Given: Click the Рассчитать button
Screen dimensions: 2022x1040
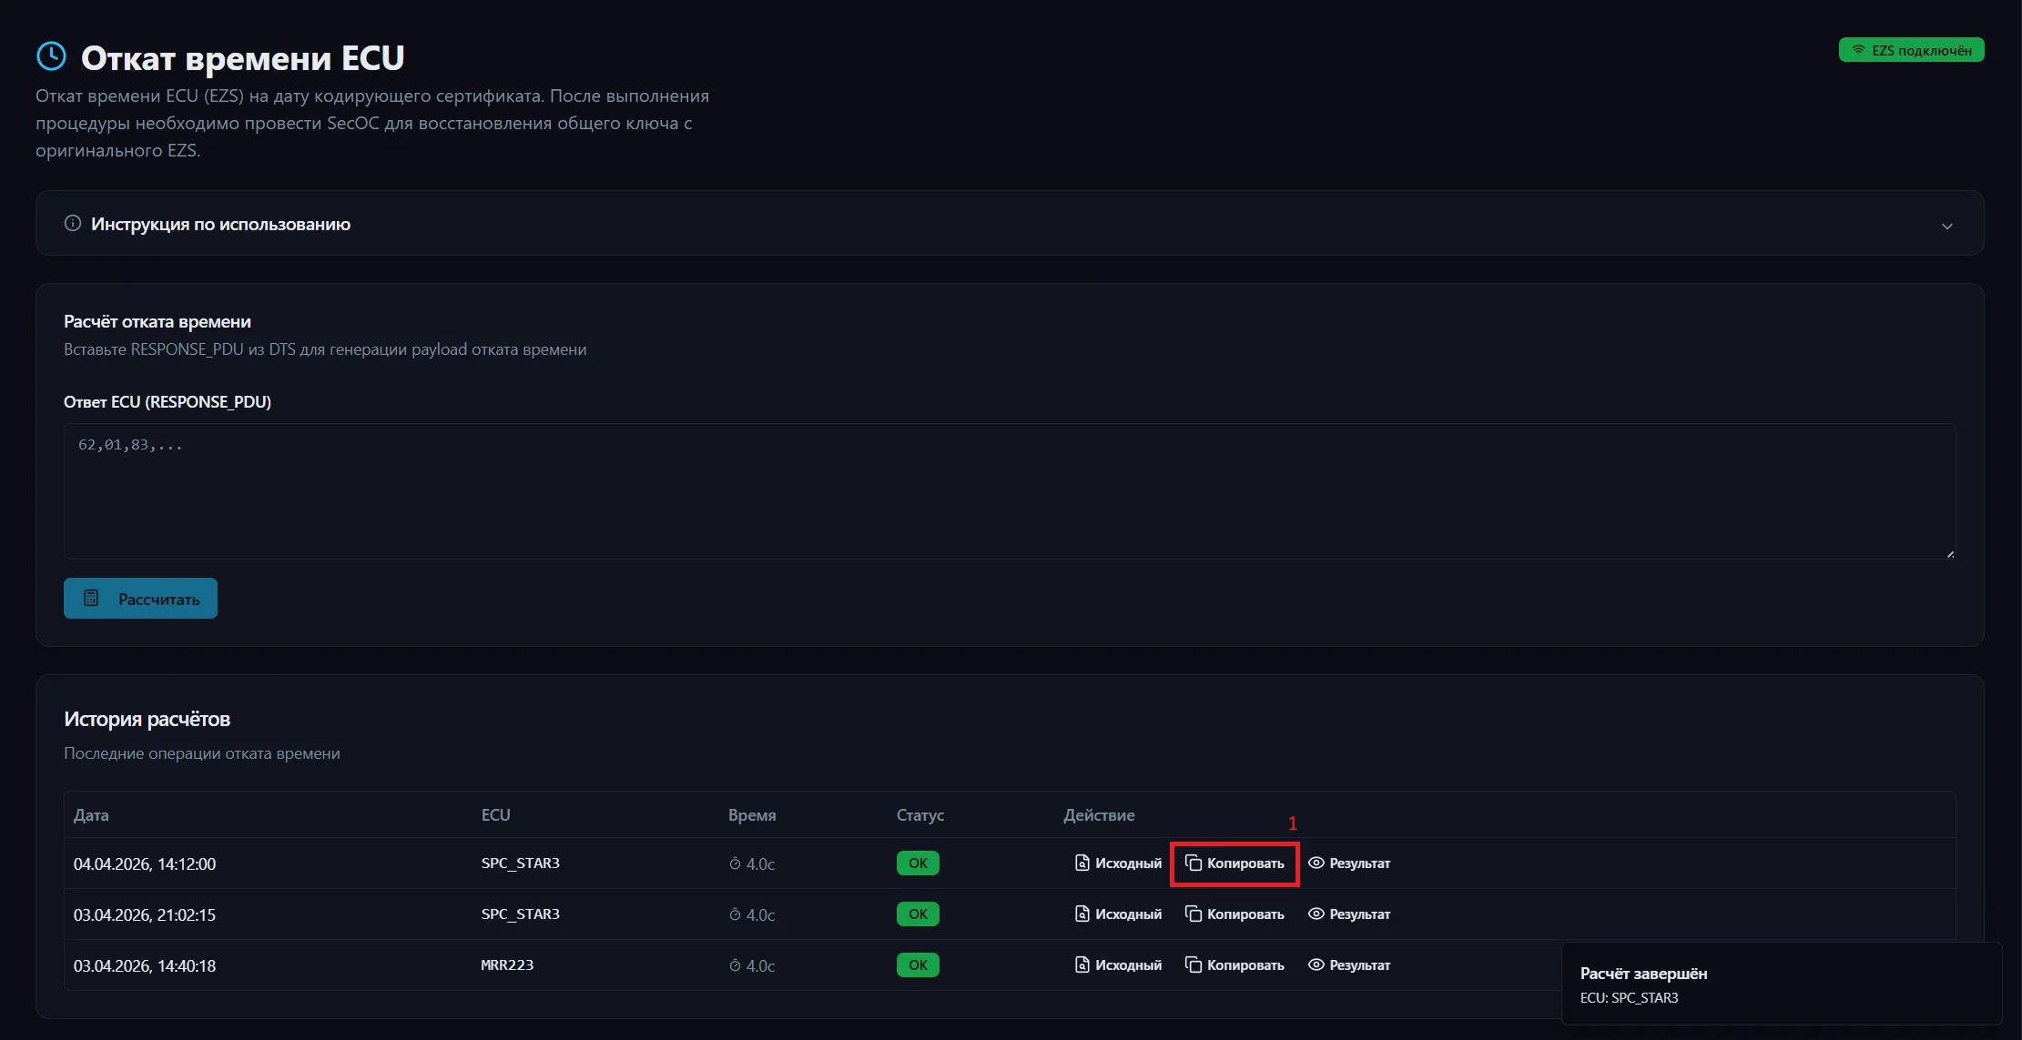Looking at the screenshot, I should coord(140,599).
